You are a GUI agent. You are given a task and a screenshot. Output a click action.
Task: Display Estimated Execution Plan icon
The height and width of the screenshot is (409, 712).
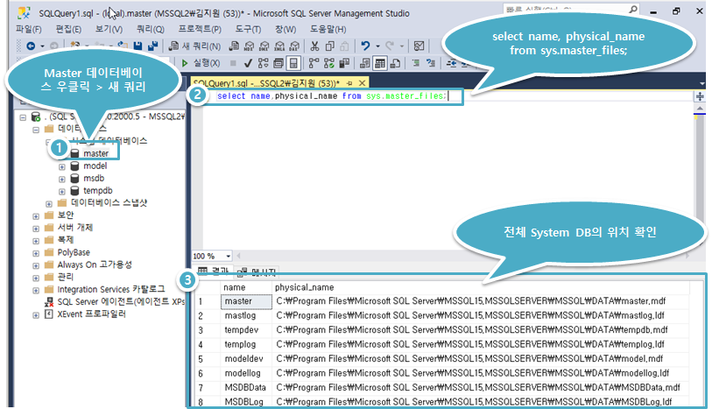pos(264,63)
